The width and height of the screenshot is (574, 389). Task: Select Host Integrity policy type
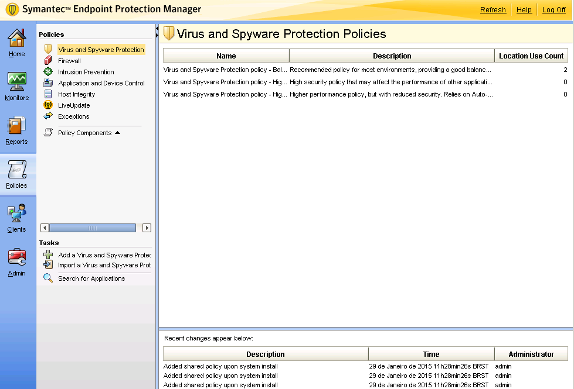click(x=76, y=94)
